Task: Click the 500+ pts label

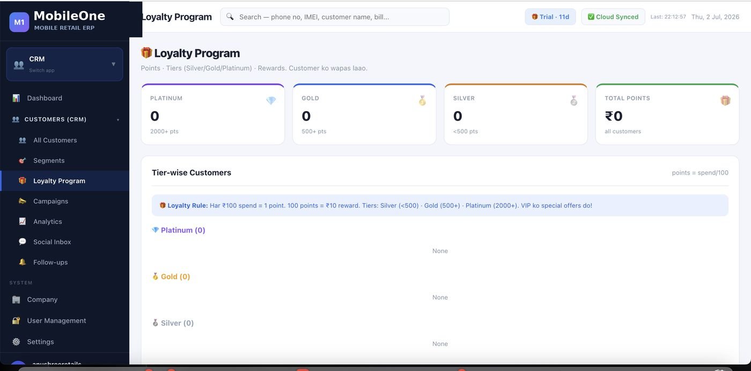Action: [314, 132]
